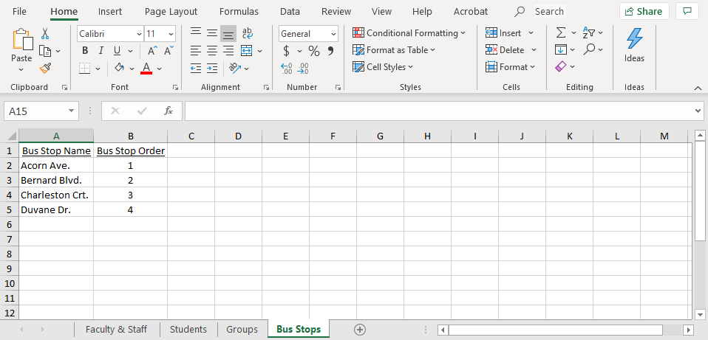Click the AutoSum sigma icon

click(x=561, y=33)
